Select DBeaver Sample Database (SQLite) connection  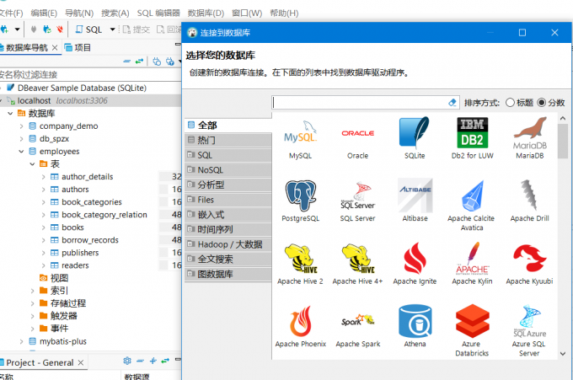pos(82,88)
